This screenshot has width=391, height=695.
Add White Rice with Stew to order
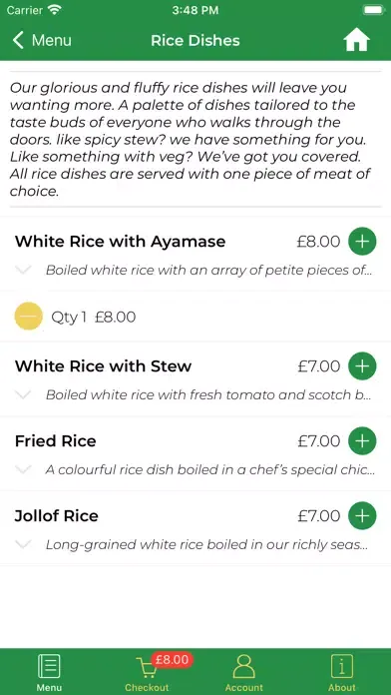coord(362,366)
